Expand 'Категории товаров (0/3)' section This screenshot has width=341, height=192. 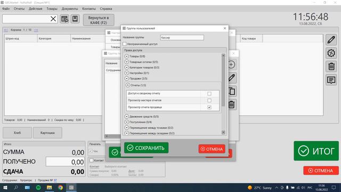point(127,68)
